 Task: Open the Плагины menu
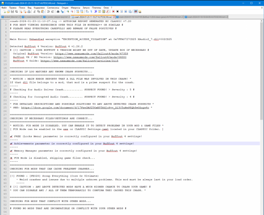[x=97, y=8]
